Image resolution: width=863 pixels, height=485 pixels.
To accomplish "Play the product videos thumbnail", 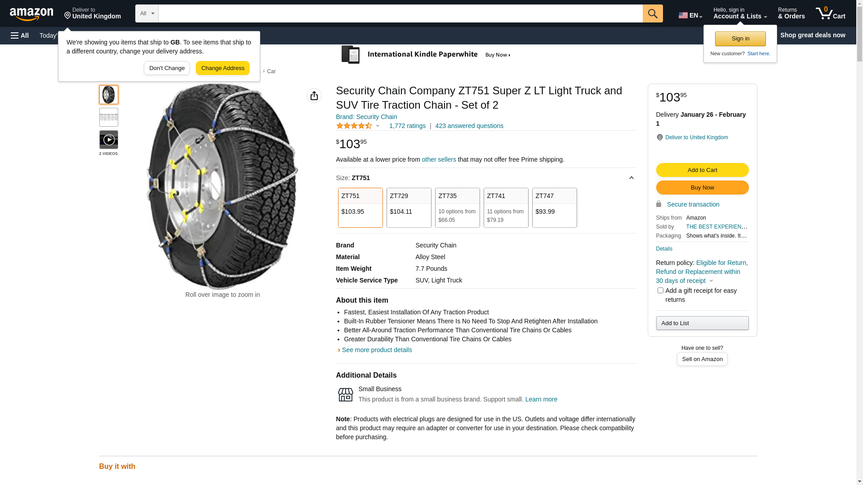I will click(x=109, y=140).
